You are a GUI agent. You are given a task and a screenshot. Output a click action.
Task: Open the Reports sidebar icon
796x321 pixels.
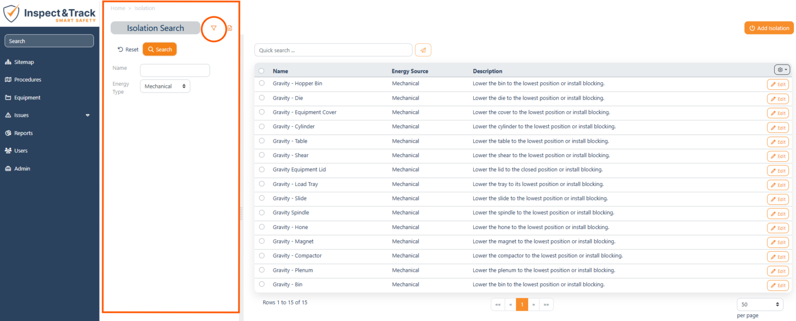[x=8, y=133]
